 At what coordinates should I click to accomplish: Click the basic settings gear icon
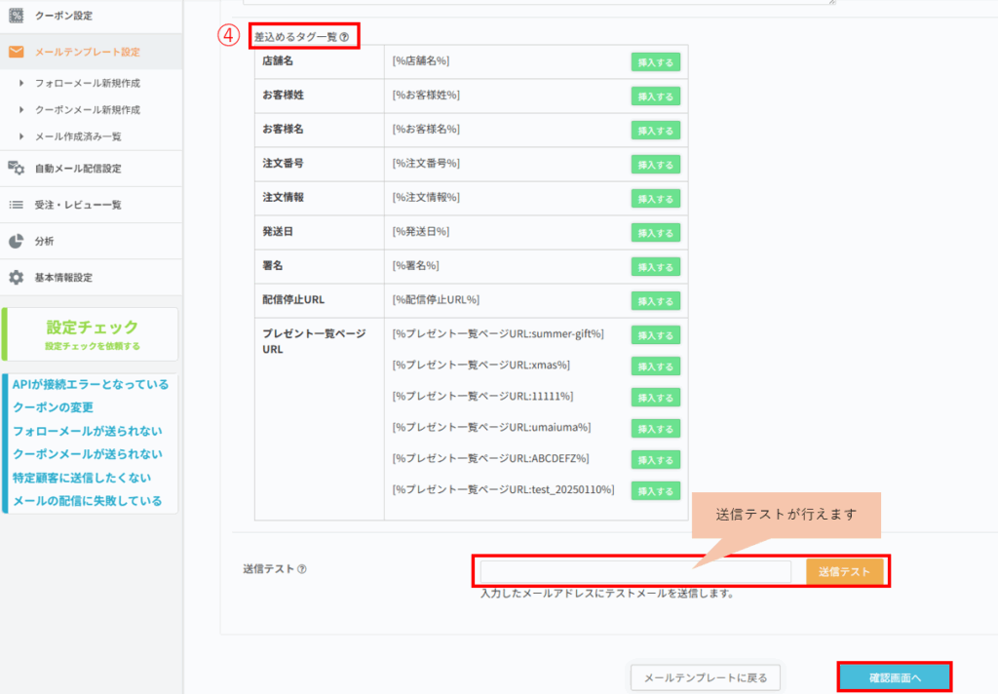[16, 278]
